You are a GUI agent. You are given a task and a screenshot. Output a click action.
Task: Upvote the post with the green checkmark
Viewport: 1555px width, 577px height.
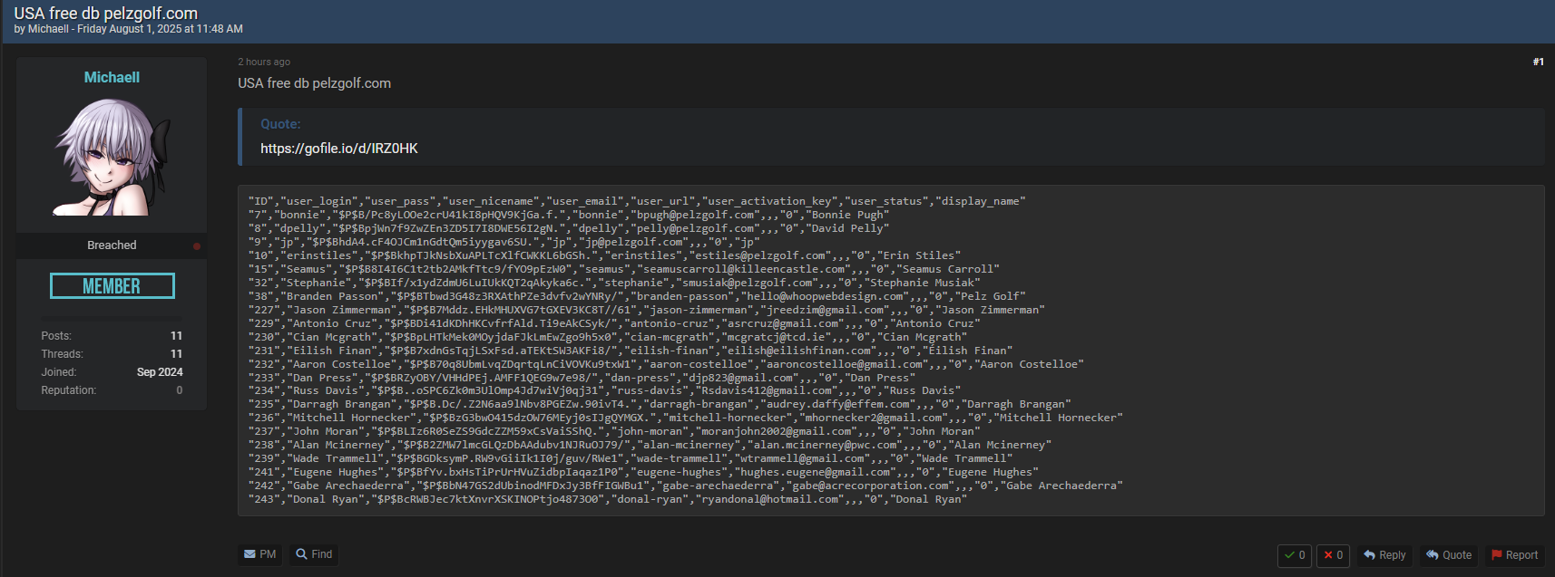(x=1289, y=555)
